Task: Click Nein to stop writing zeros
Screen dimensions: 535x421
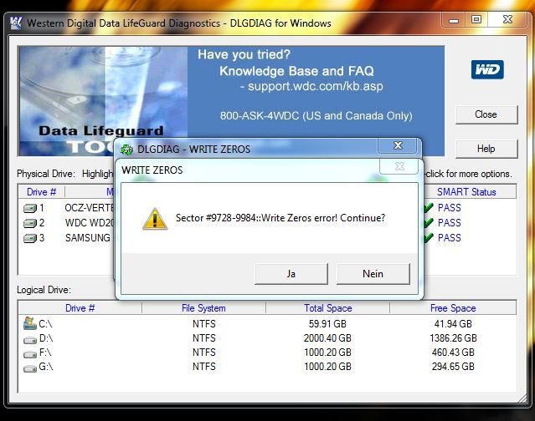Action: [x=373, y=274]
